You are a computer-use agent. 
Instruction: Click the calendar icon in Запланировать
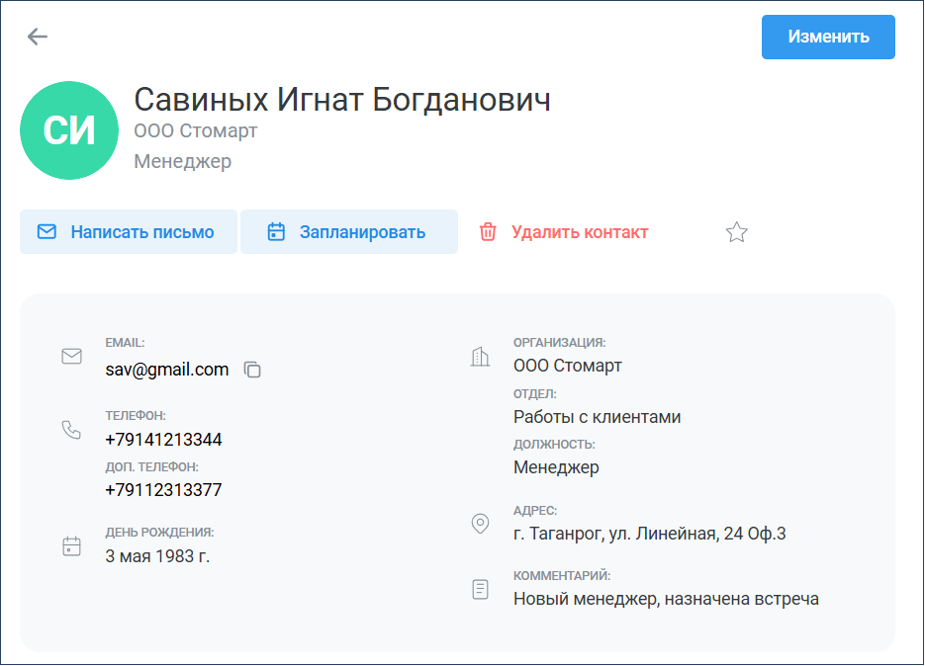(276, 231)
